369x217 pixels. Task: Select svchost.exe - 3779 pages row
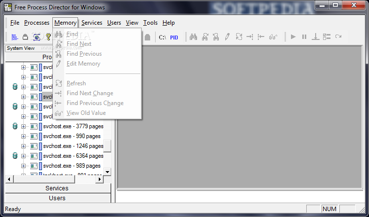(x=73, y=126)
